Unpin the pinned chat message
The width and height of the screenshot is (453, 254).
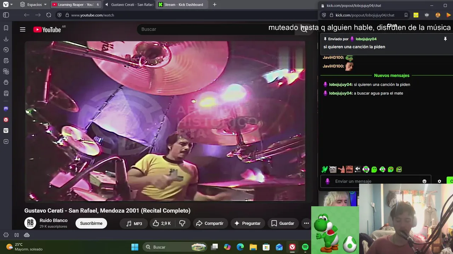[x=445, y=39]
